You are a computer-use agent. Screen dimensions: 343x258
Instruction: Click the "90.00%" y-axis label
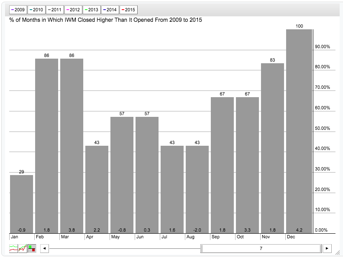[323, 46]
